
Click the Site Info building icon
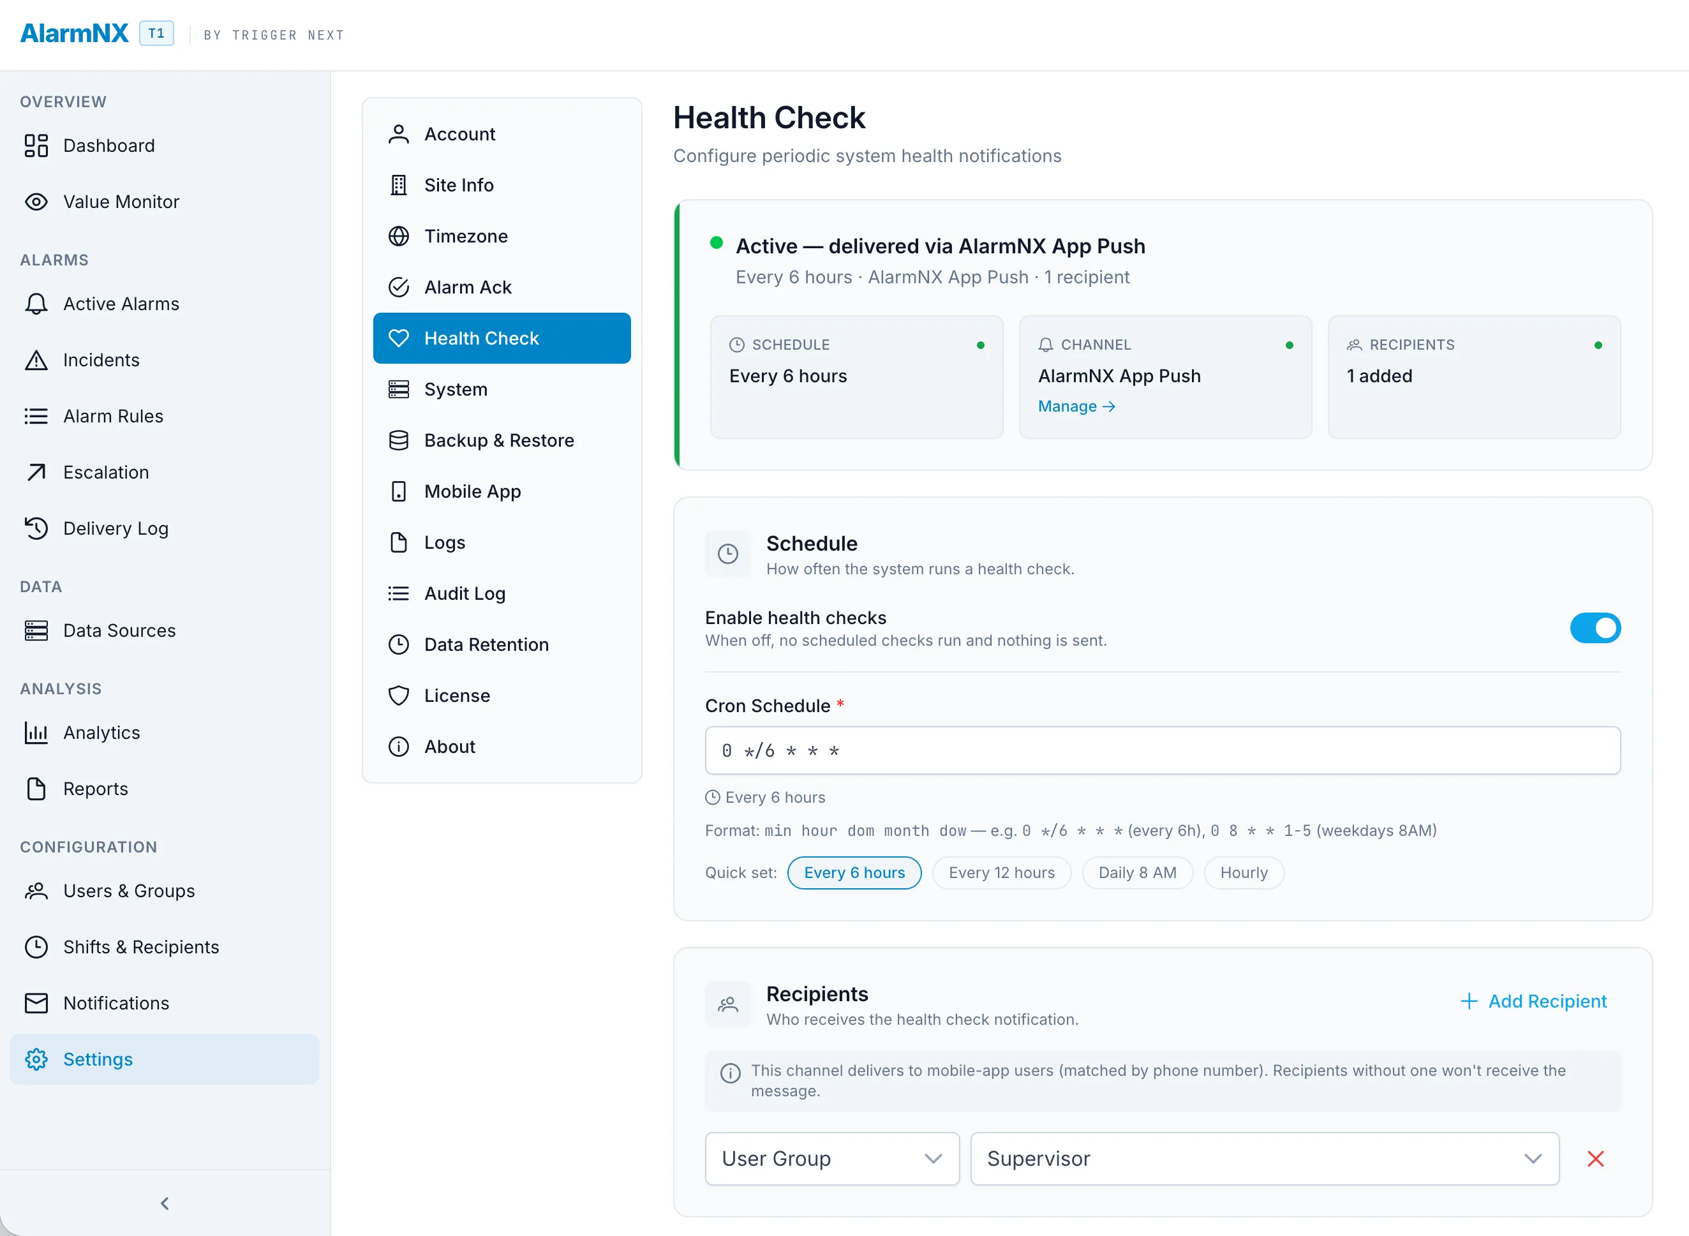[399, 185]
